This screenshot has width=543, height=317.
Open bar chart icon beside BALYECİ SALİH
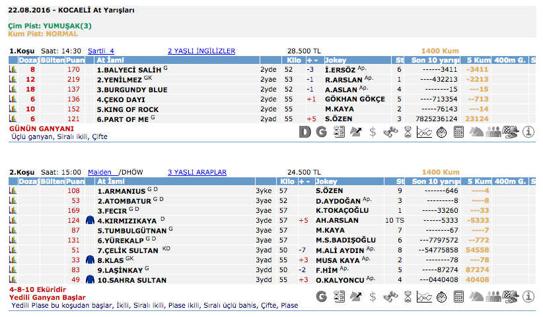coord(12,69)
